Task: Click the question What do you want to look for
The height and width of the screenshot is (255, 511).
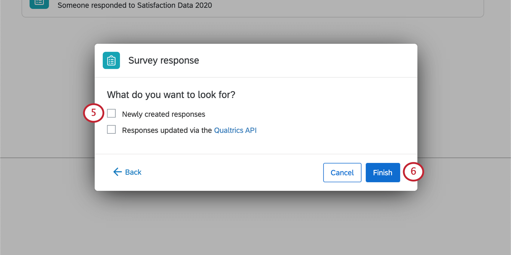Action: point(171,94)
